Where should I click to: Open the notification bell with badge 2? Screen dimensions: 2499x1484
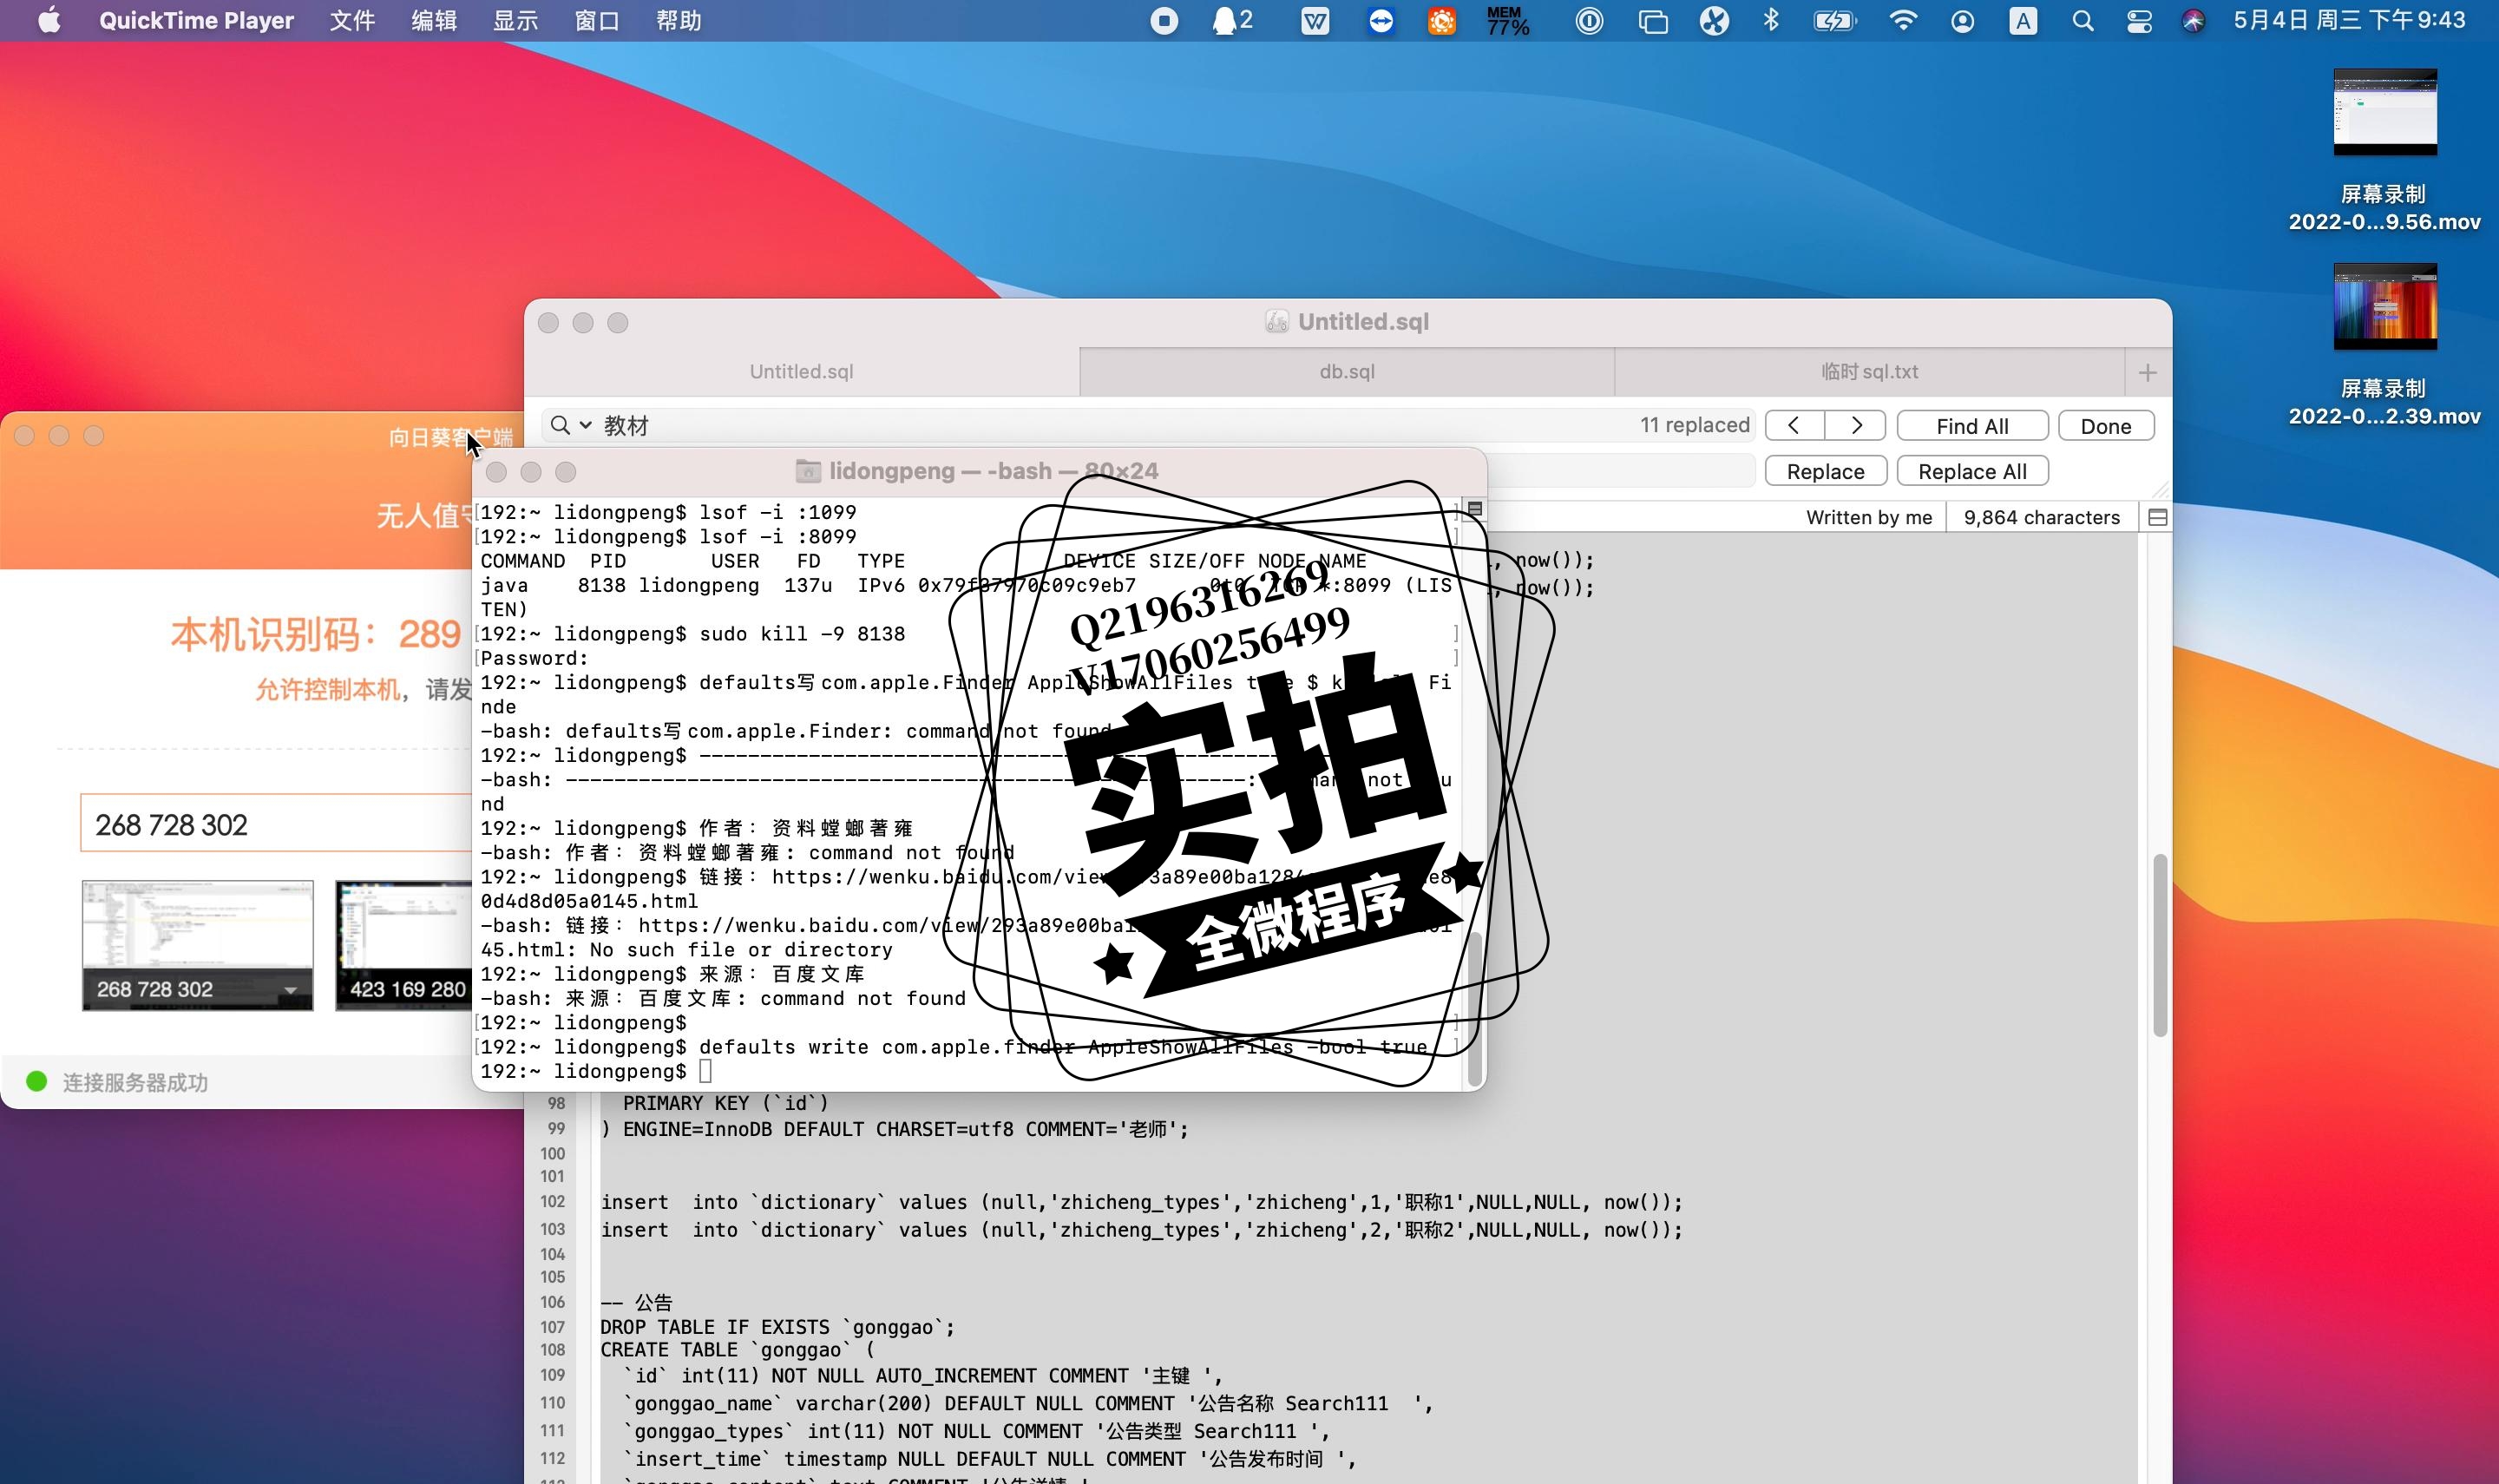coord(1231,21)
